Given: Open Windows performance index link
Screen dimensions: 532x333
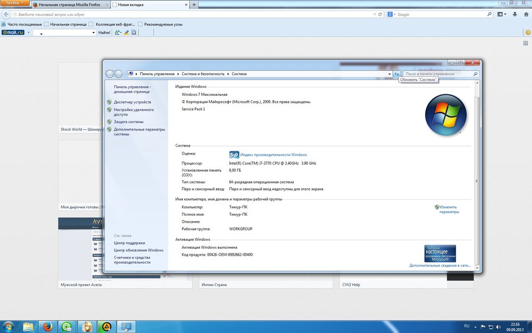Looking at the screenshot, I should tap(273, 155).
